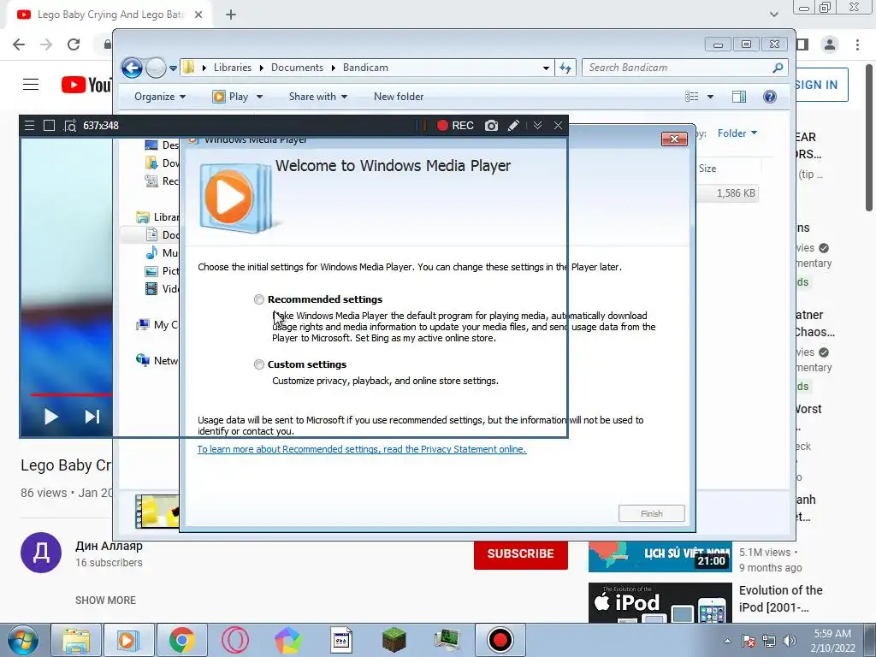Reload the page in Chrome
Screen dimensions: 876x657
pyautogui.click(x=74, y=44)
